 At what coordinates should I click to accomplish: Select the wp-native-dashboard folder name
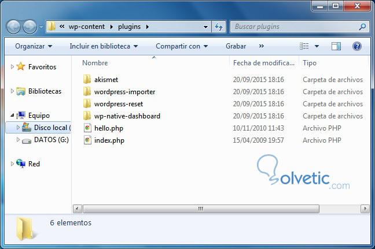coord(127,116)
